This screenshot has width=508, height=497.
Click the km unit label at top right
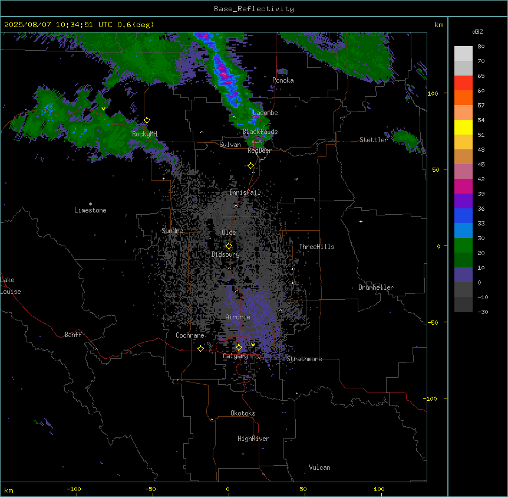click(438, 25)
